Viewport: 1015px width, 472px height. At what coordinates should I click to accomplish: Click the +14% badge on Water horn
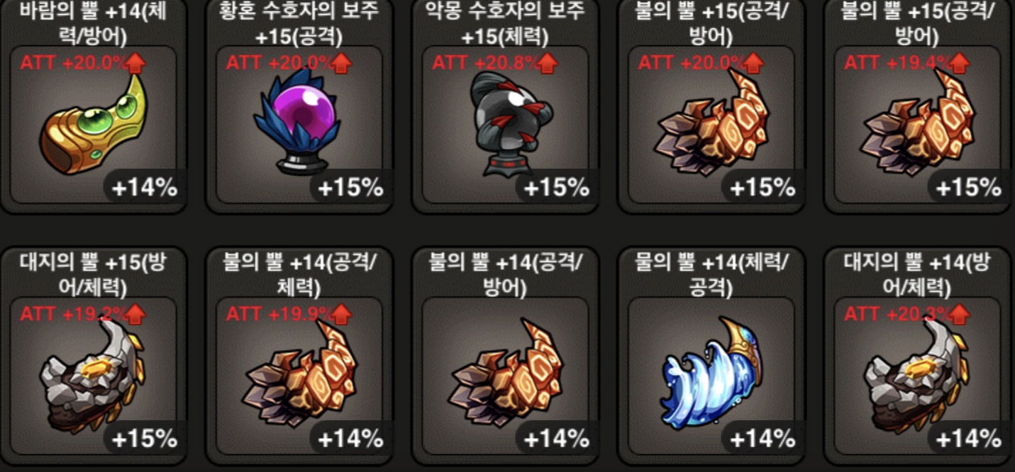pos(762,439)
